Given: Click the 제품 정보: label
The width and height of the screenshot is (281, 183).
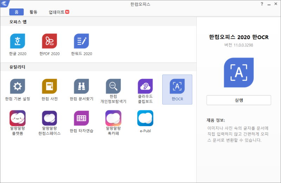Looking at the screenshot, I should pos(216,120).
